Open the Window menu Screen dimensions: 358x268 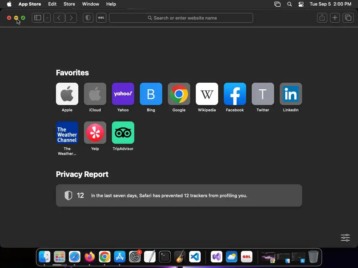91,4
